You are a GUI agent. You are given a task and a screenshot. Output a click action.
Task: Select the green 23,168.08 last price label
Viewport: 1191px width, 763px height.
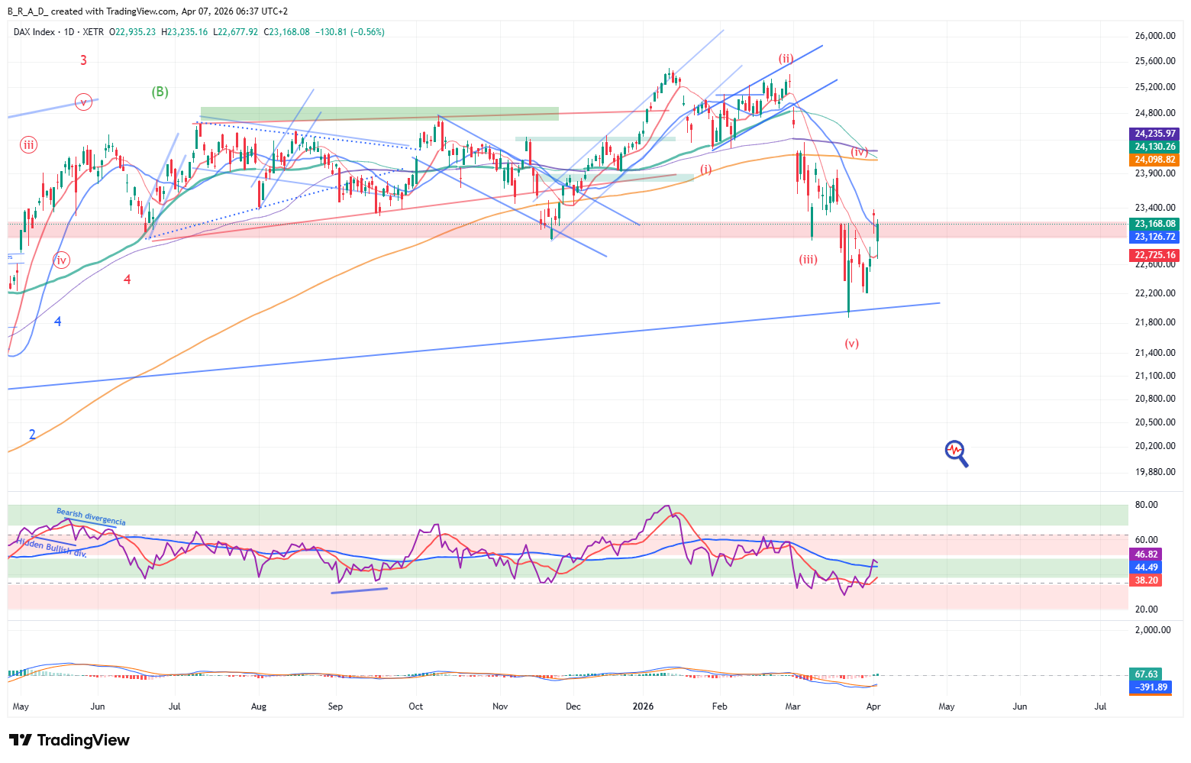(x=1154, y=224)
